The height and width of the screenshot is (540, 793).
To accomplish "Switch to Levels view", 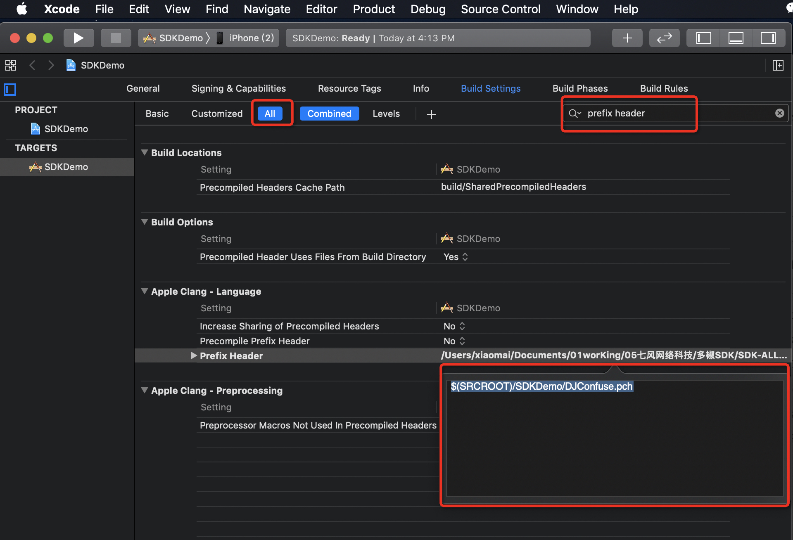I will click(x=386, y=114).
